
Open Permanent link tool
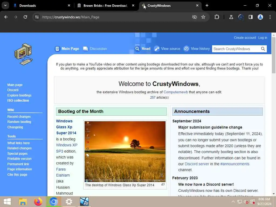[x=18, y=164]
